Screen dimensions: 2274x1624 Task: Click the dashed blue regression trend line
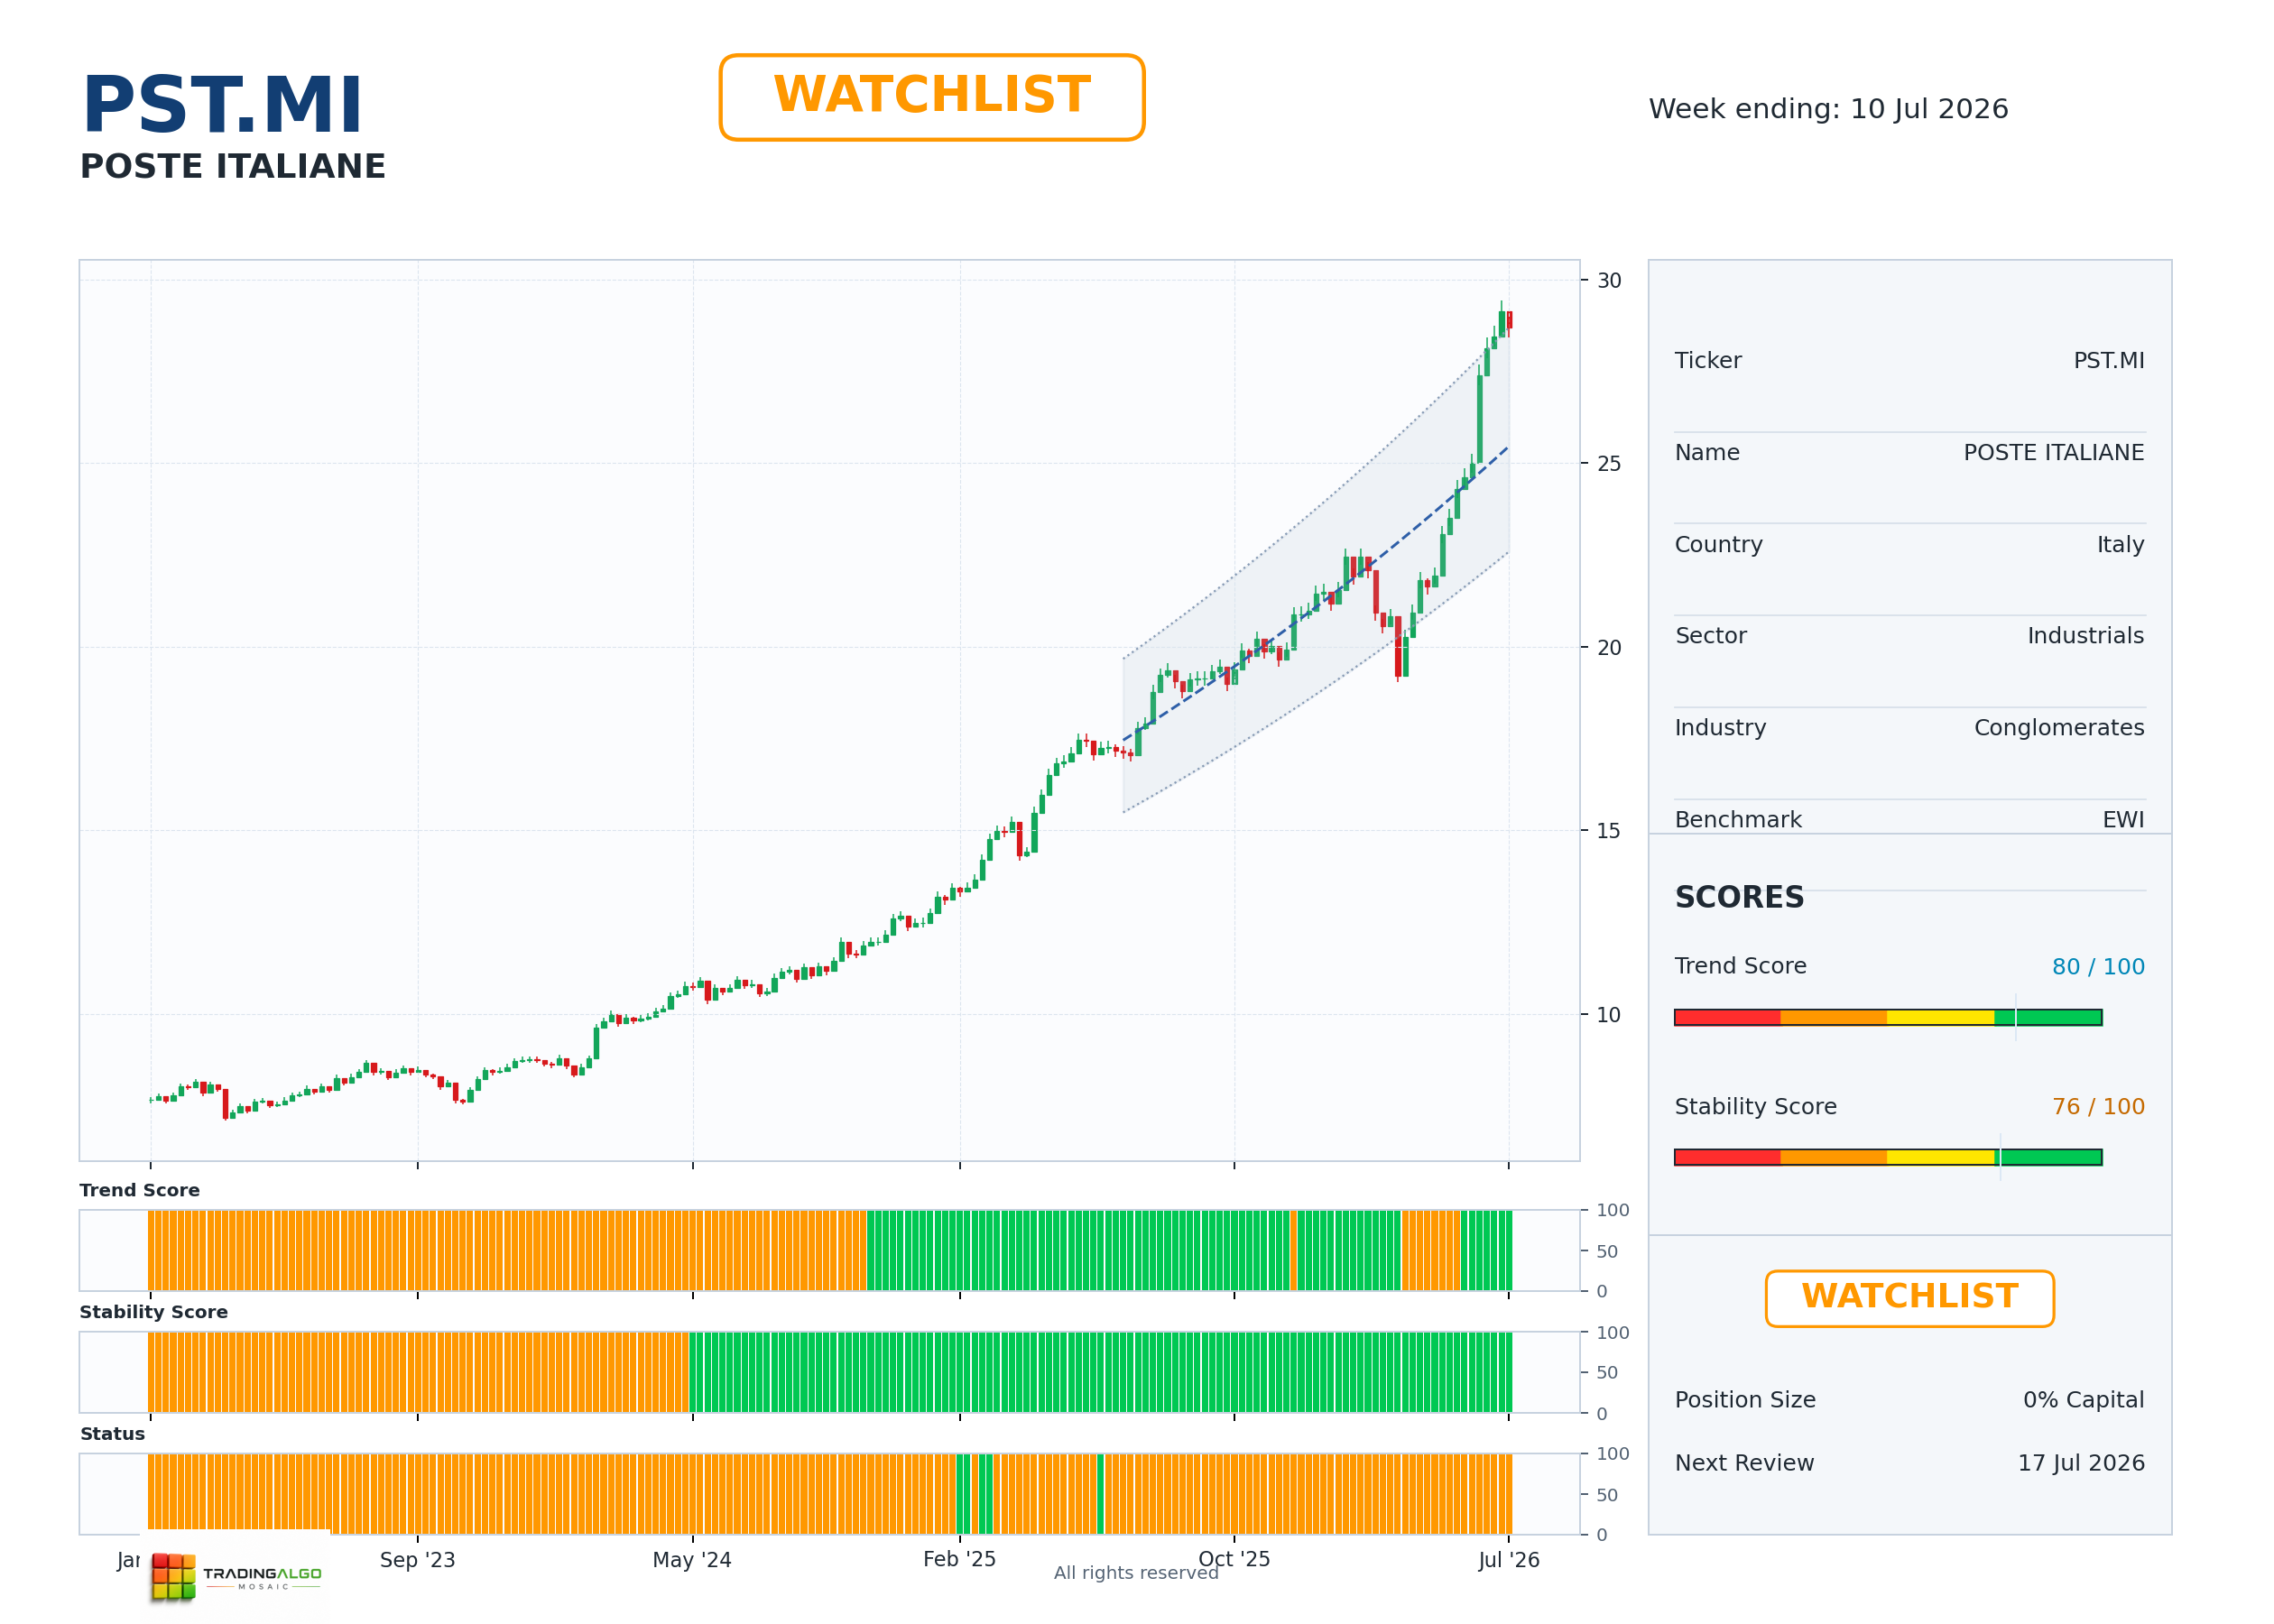click(x=1315, y=607)
